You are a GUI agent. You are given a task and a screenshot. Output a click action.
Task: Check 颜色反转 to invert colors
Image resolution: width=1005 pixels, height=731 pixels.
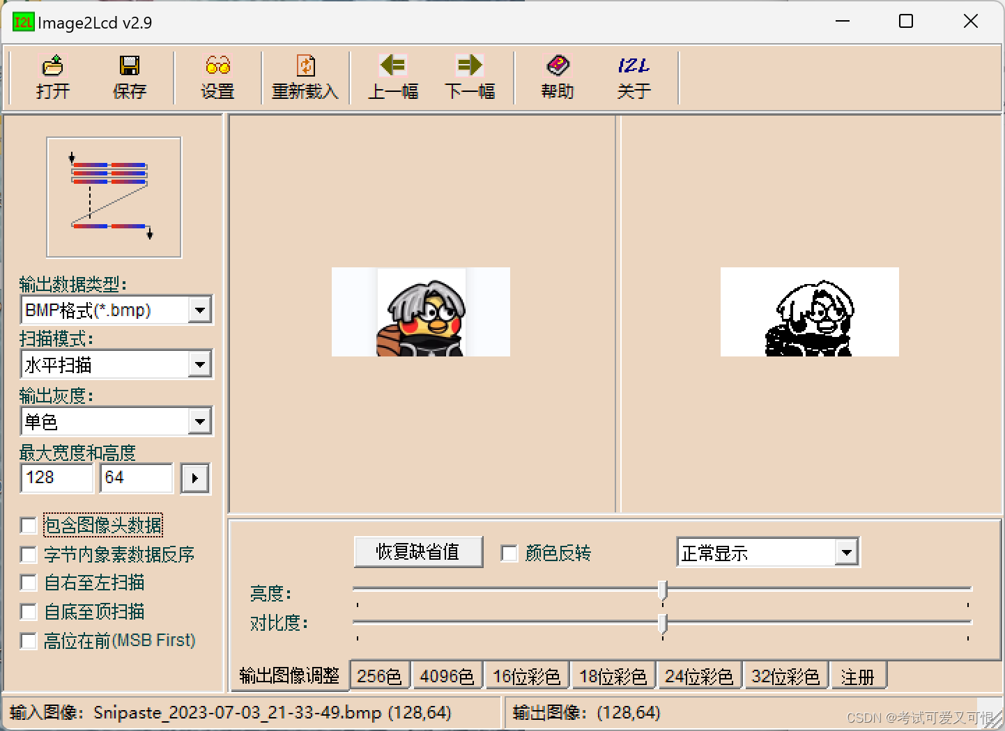509,553
